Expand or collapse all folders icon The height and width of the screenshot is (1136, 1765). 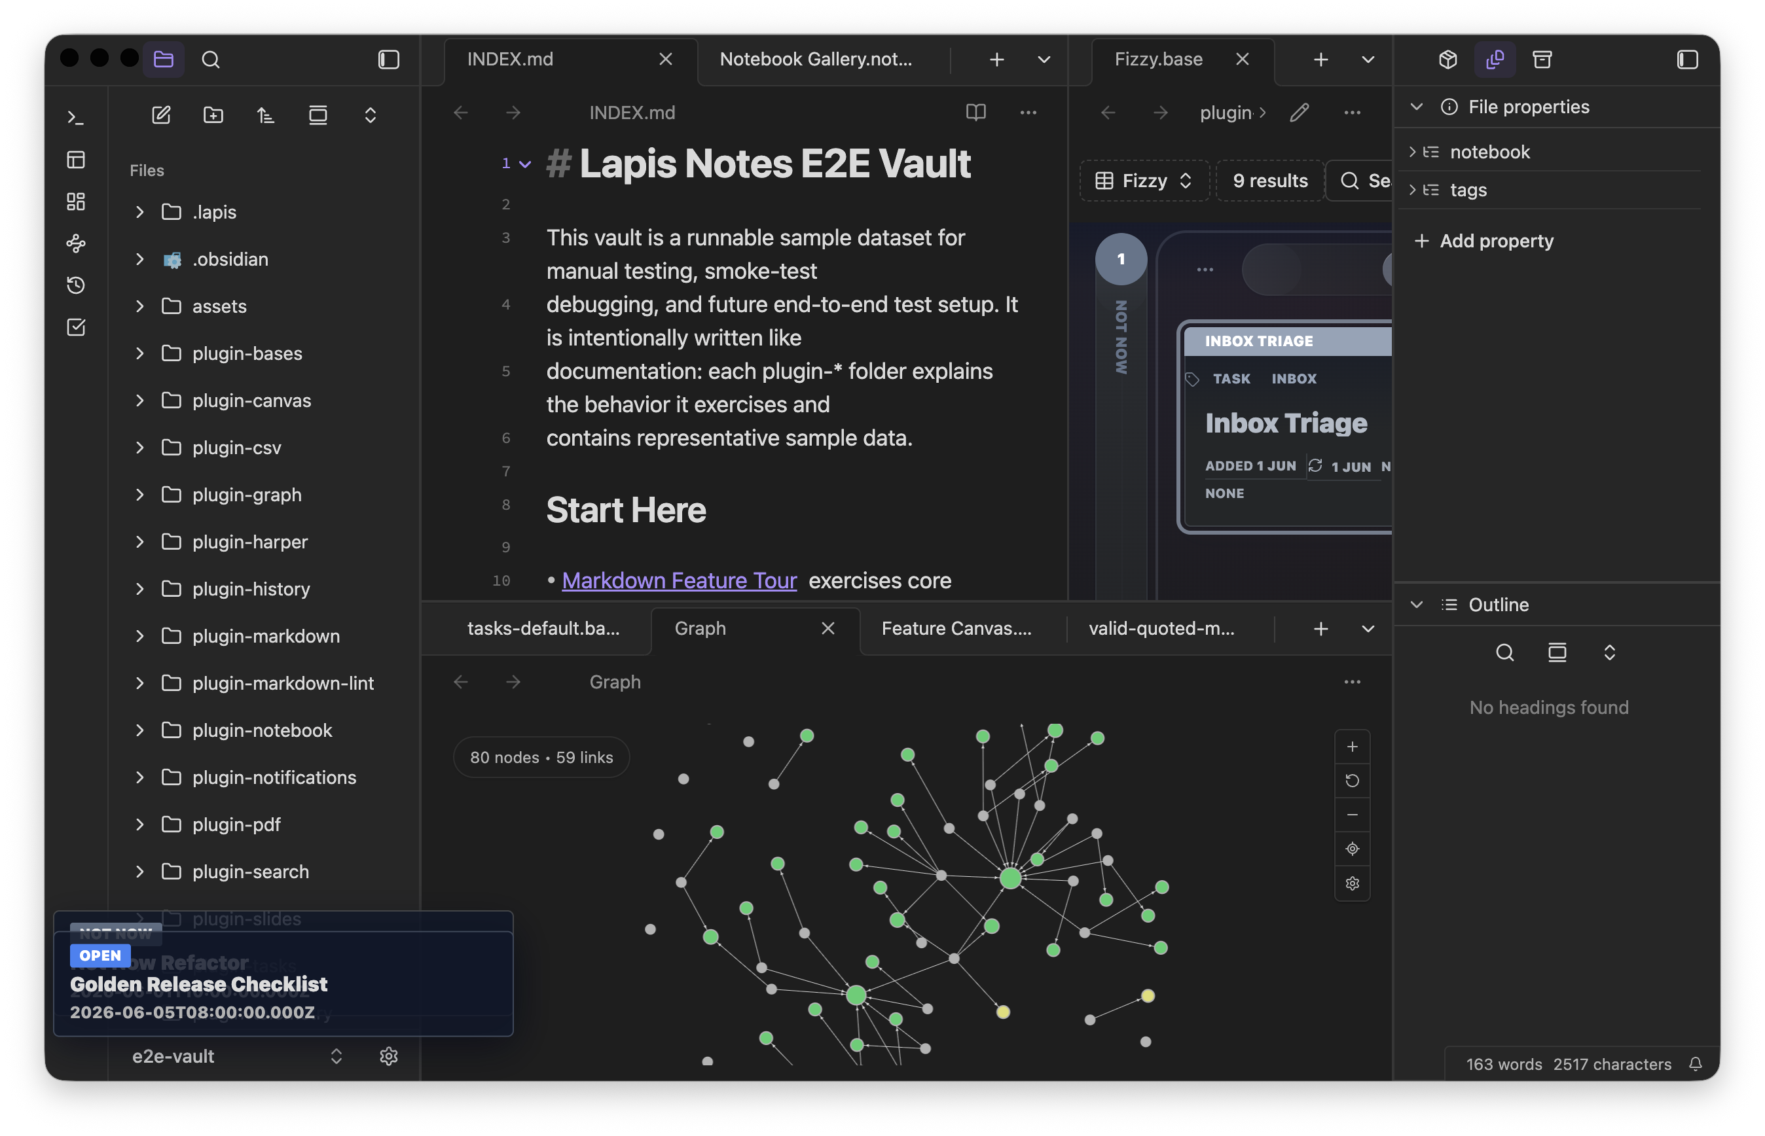371,115
